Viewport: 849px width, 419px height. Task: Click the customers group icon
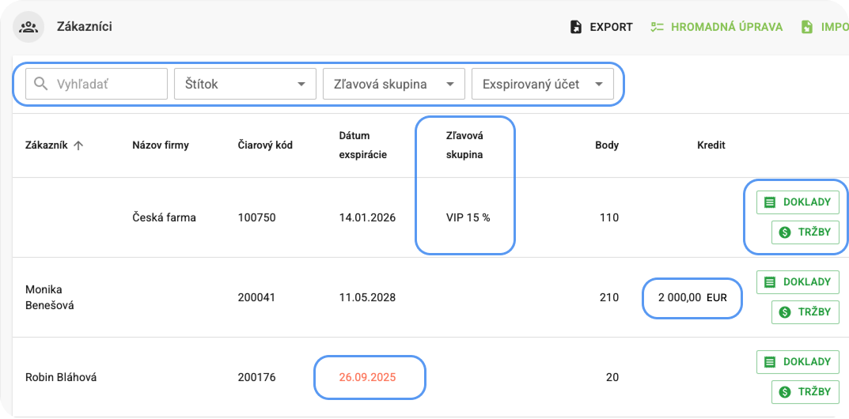click(x=29, y=27)
